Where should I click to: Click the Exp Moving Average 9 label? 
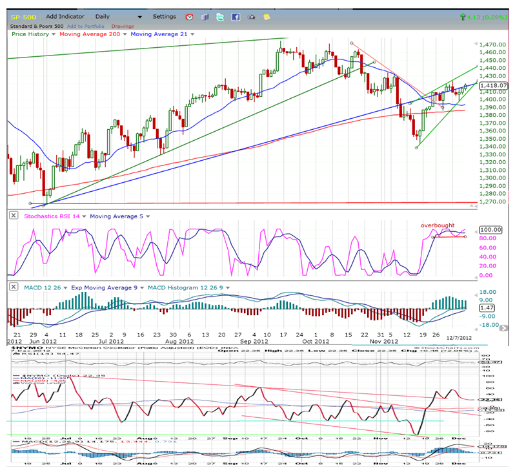point(104,287)
